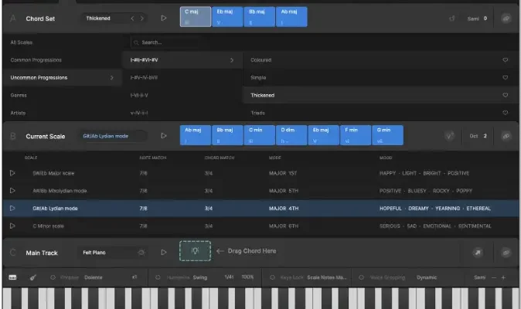Image resolution: width=521 pixels, height=309 pixels.
Task: Preview the C Minor scale play icon
Action: click(x=12, y=226)
